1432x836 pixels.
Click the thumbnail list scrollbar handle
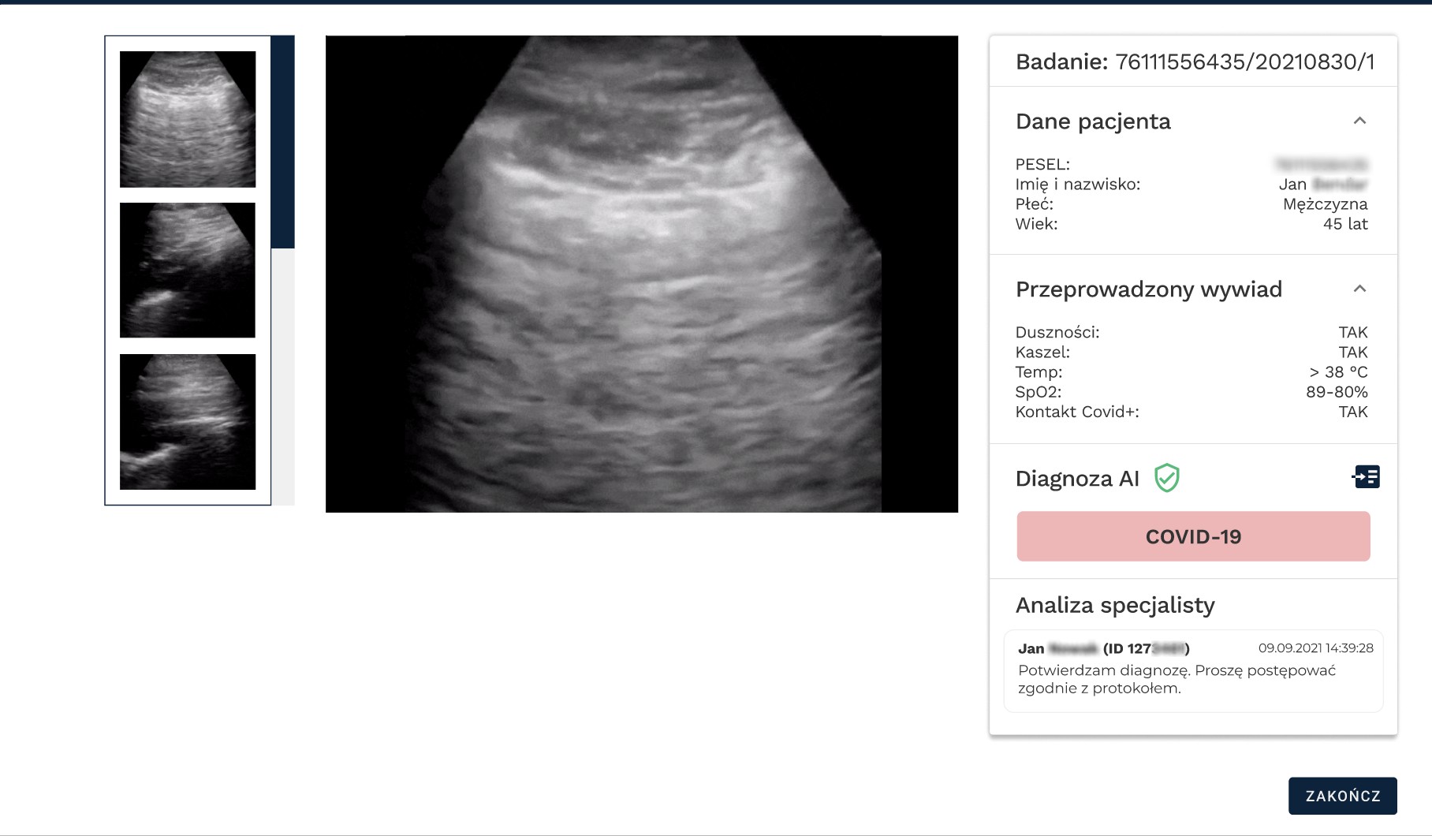pos(283,142)
